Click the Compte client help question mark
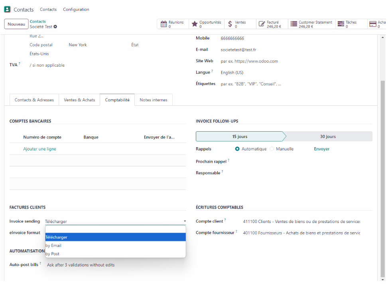The image size is (388, 286). click(225, 220)
